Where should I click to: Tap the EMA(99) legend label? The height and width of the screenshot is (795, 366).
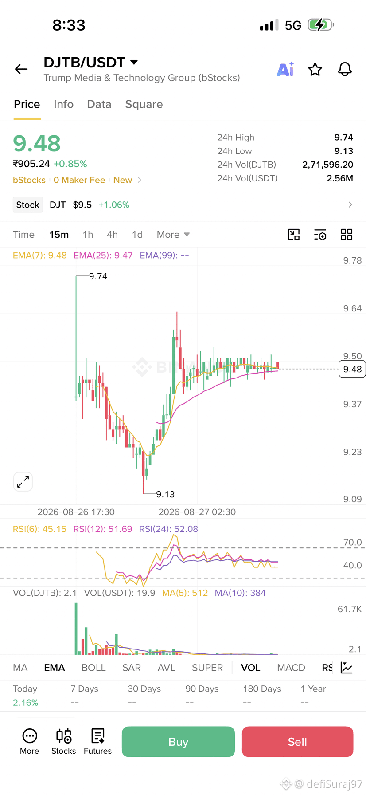(x=164, y=255)
